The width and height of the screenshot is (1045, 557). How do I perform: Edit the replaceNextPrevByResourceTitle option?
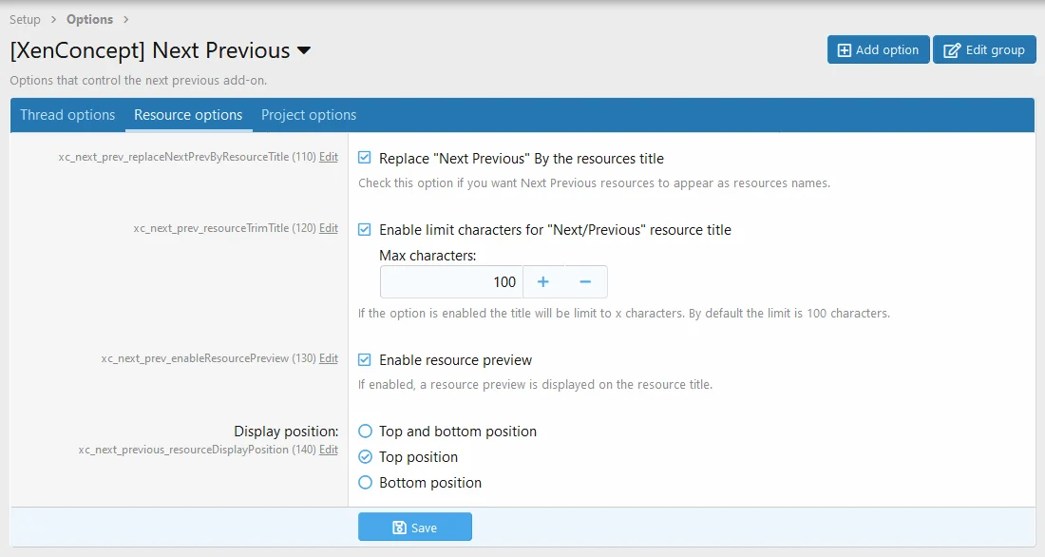[328, 157]
